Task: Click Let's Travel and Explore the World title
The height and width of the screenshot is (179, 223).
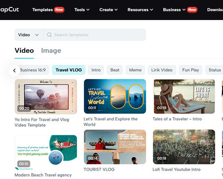Action: pos(111,122)
